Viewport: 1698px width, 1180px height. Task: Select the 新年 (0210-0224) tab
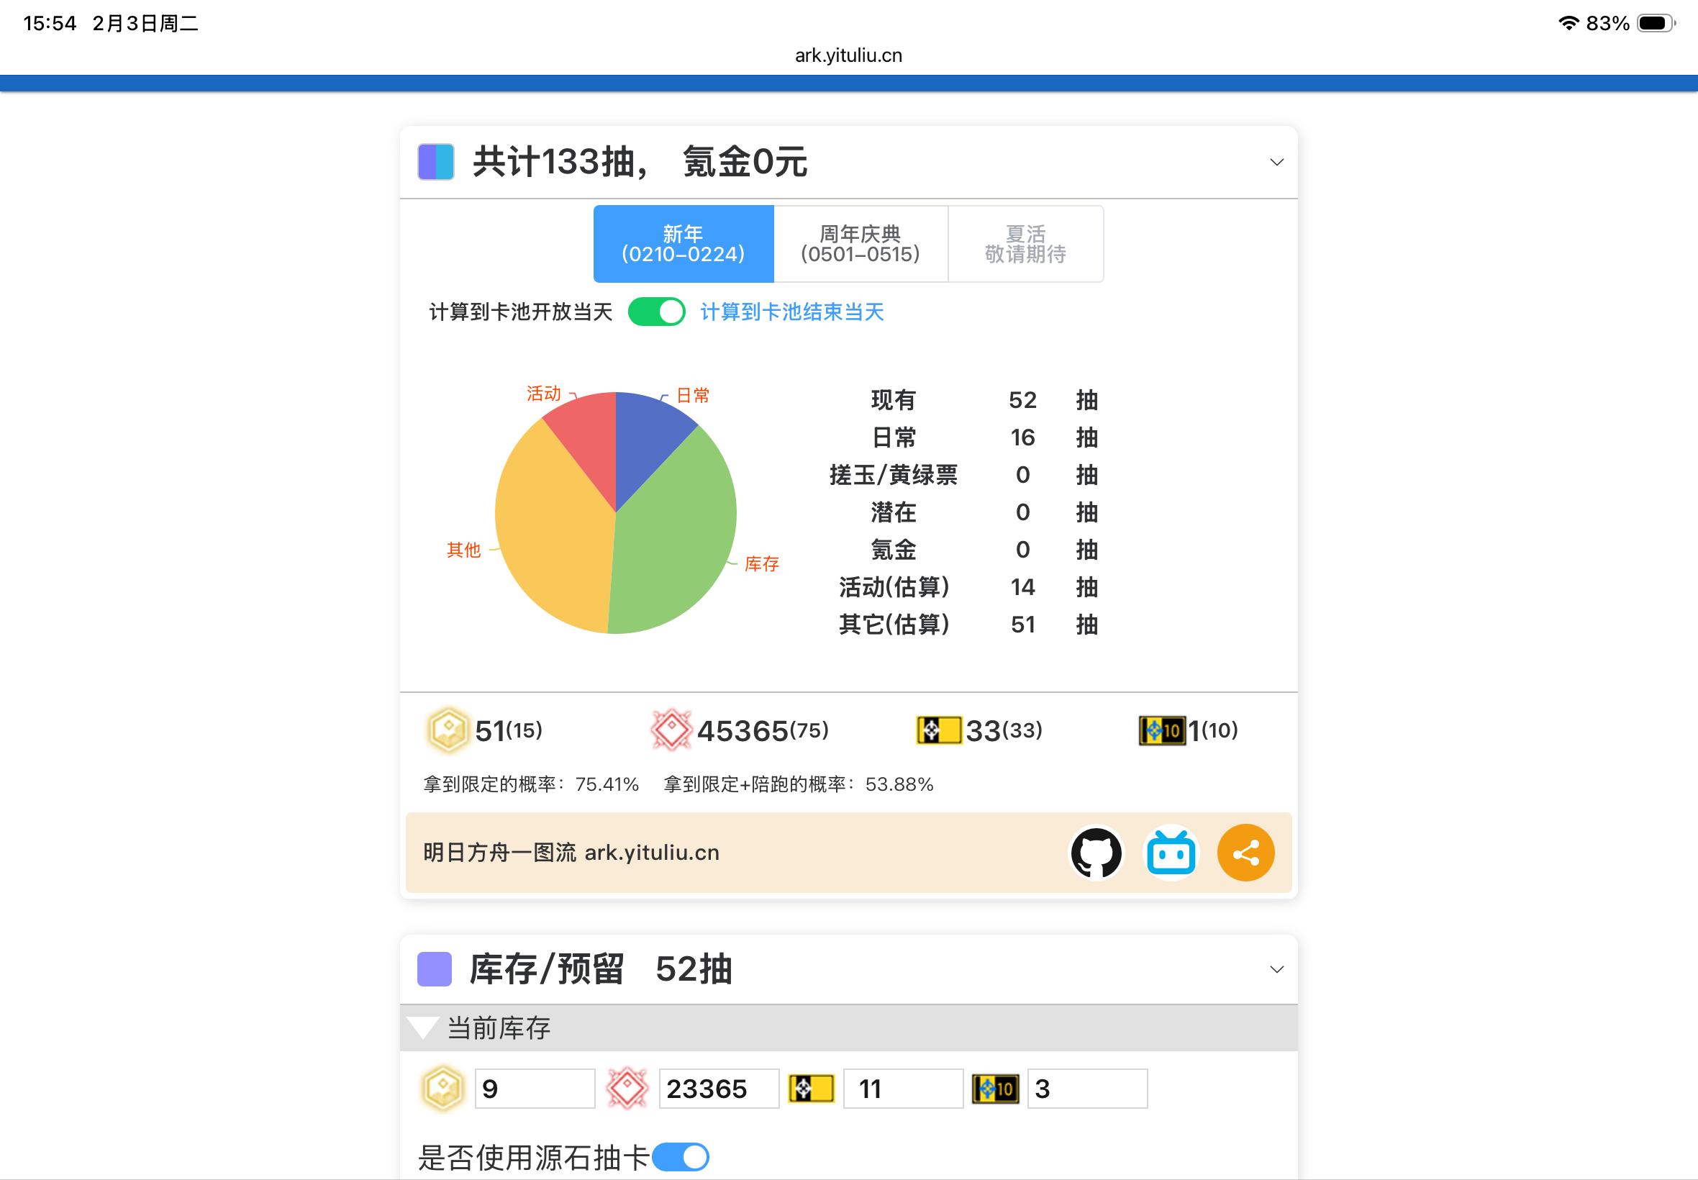[x=683, y=244]
